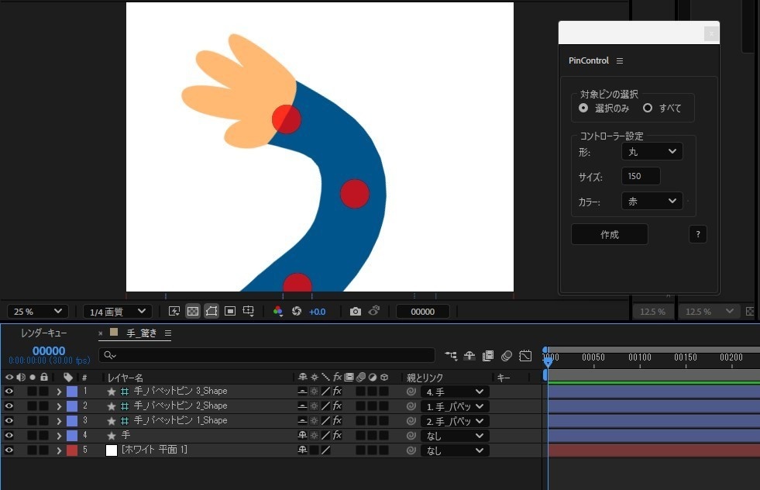Open the magnification ratio dropdown showing 25%
This screenshot has height=490, width=760.
(x=36, y=311)
